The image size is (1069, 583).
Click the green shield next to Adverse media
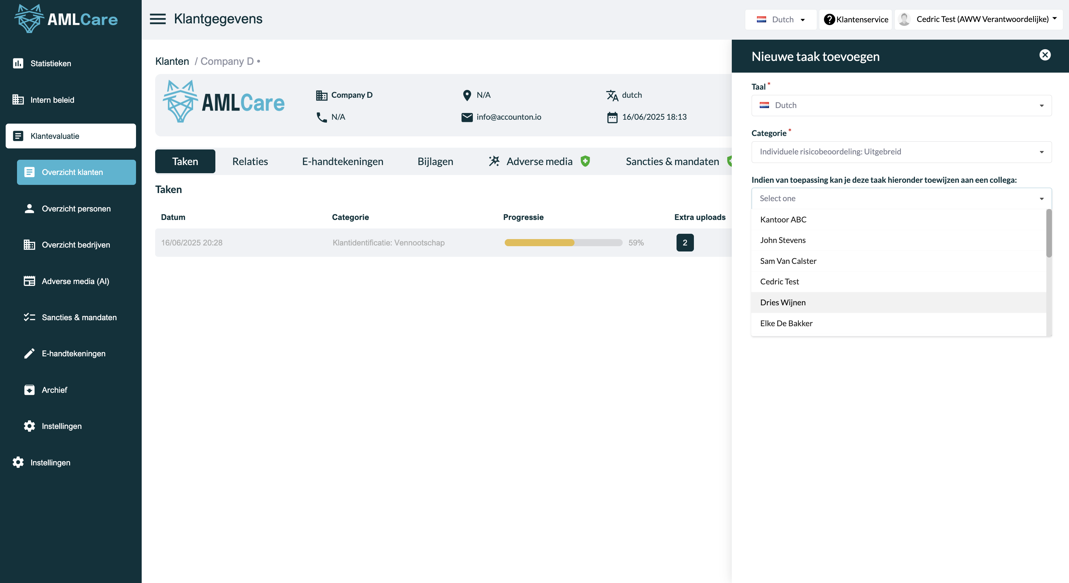tap(585, 161)
